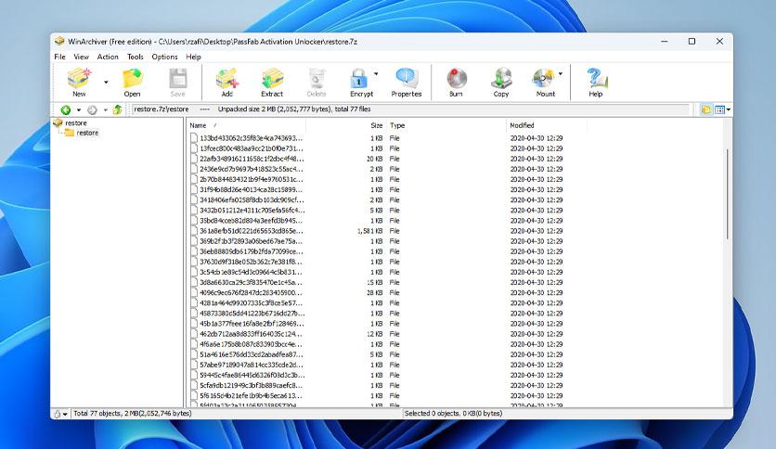Click the 28 KB size cell
The height and width of the screenshot is (449, 776).
(x=375, y=293)
